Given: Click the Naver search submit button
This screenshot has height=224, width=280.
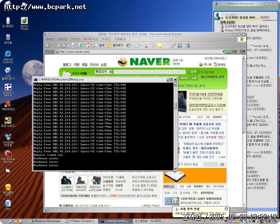Looking at the screenshot, I should click(x=193, y=72).
